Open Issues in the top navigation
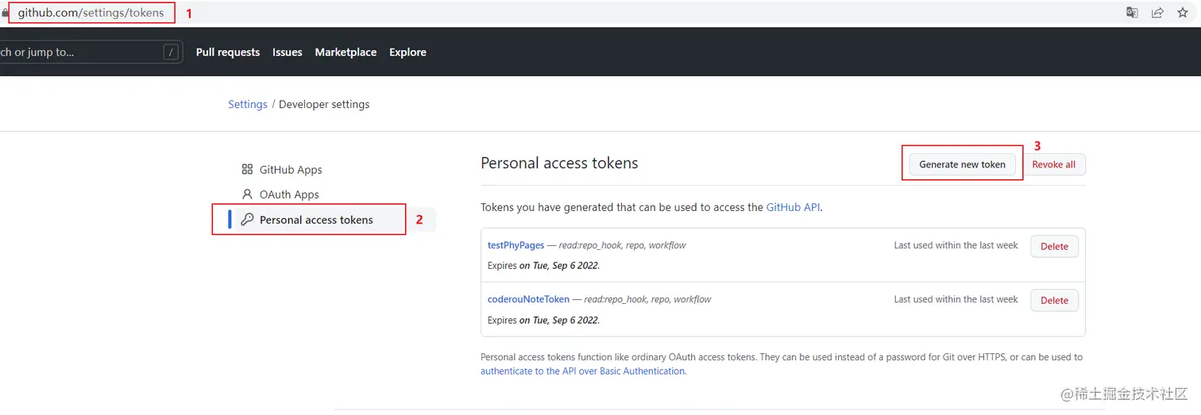 click(x=287, y=52)
